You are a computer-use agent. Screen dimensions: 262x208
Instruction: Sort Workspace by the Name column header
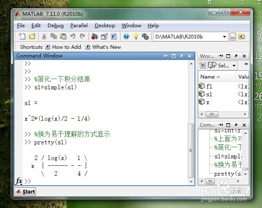(x=217, y=77)
